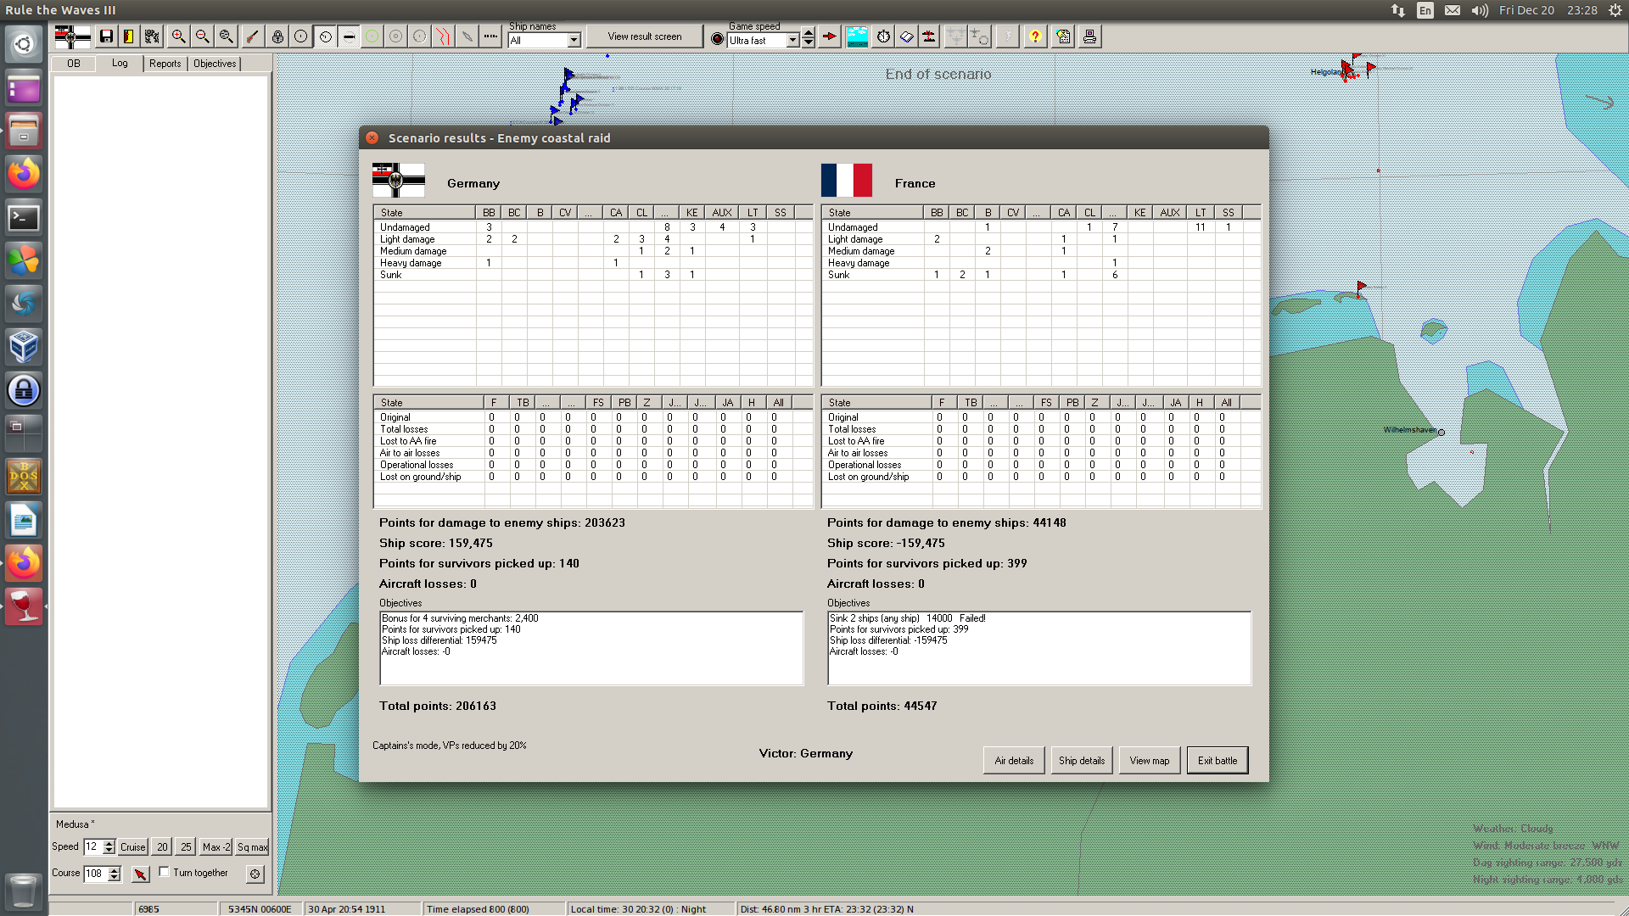The width and height of the screenshot is (1629, 916).
Task: Set speed to 20 knots
Action: point(162,846)
